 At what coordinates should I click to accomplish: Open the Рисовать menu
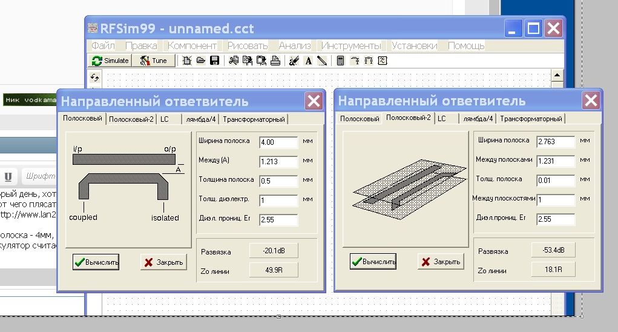(x=248, y=45)
